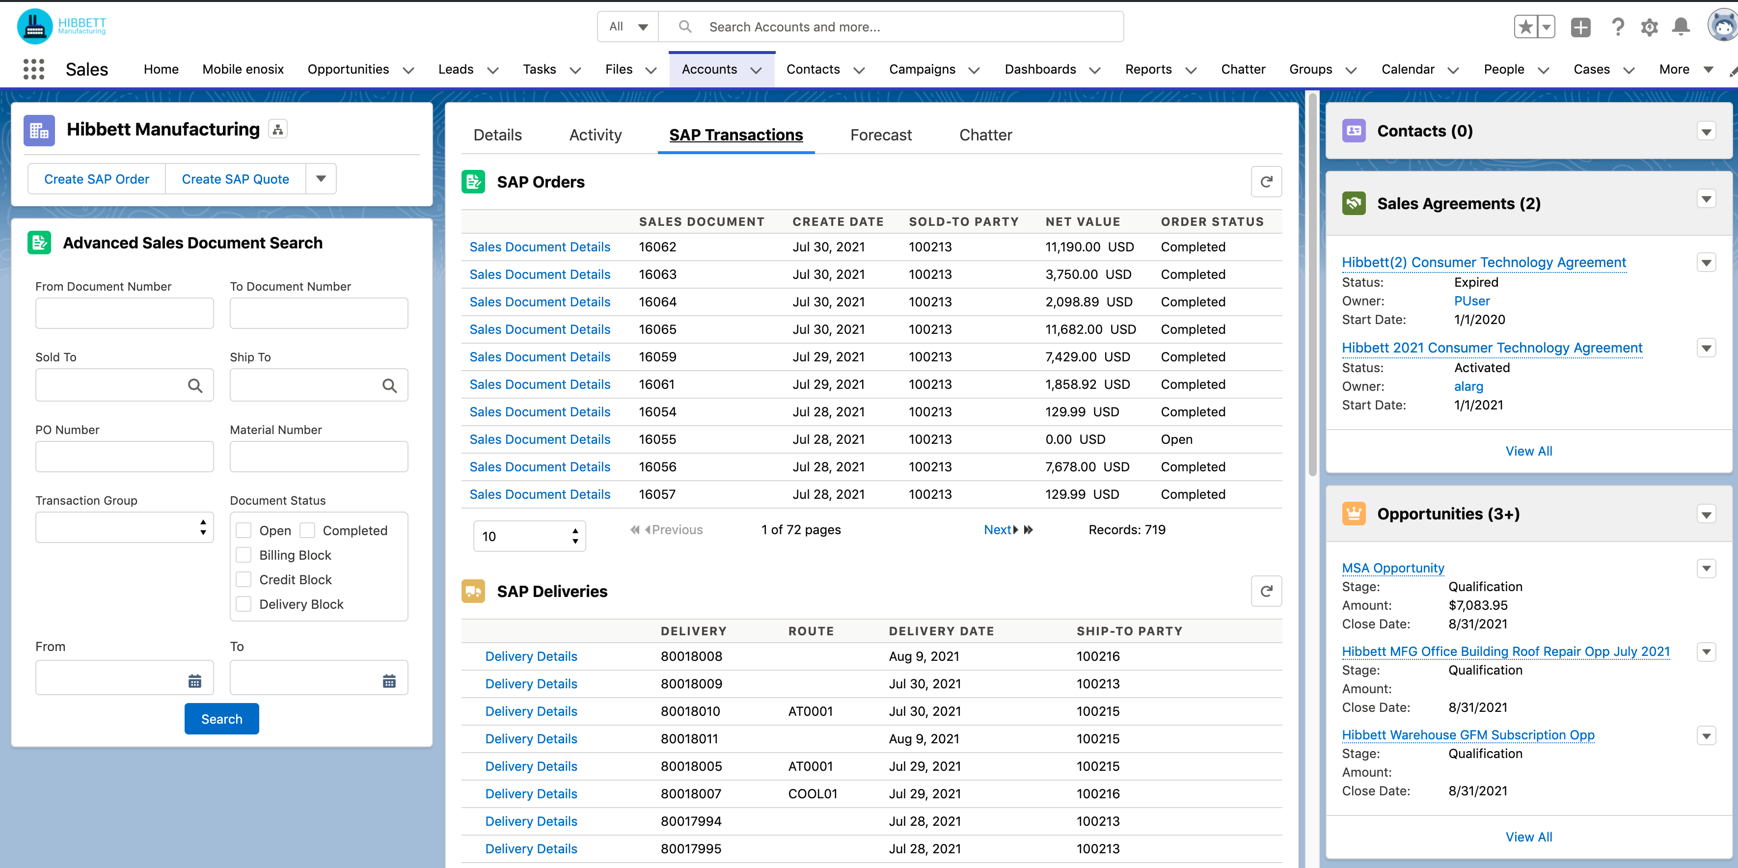Image resolution: width=1738 pixels, height=868 pixels.
Task: Open the Sales Agreements related list dropdown
Action: click(1706, 199)
